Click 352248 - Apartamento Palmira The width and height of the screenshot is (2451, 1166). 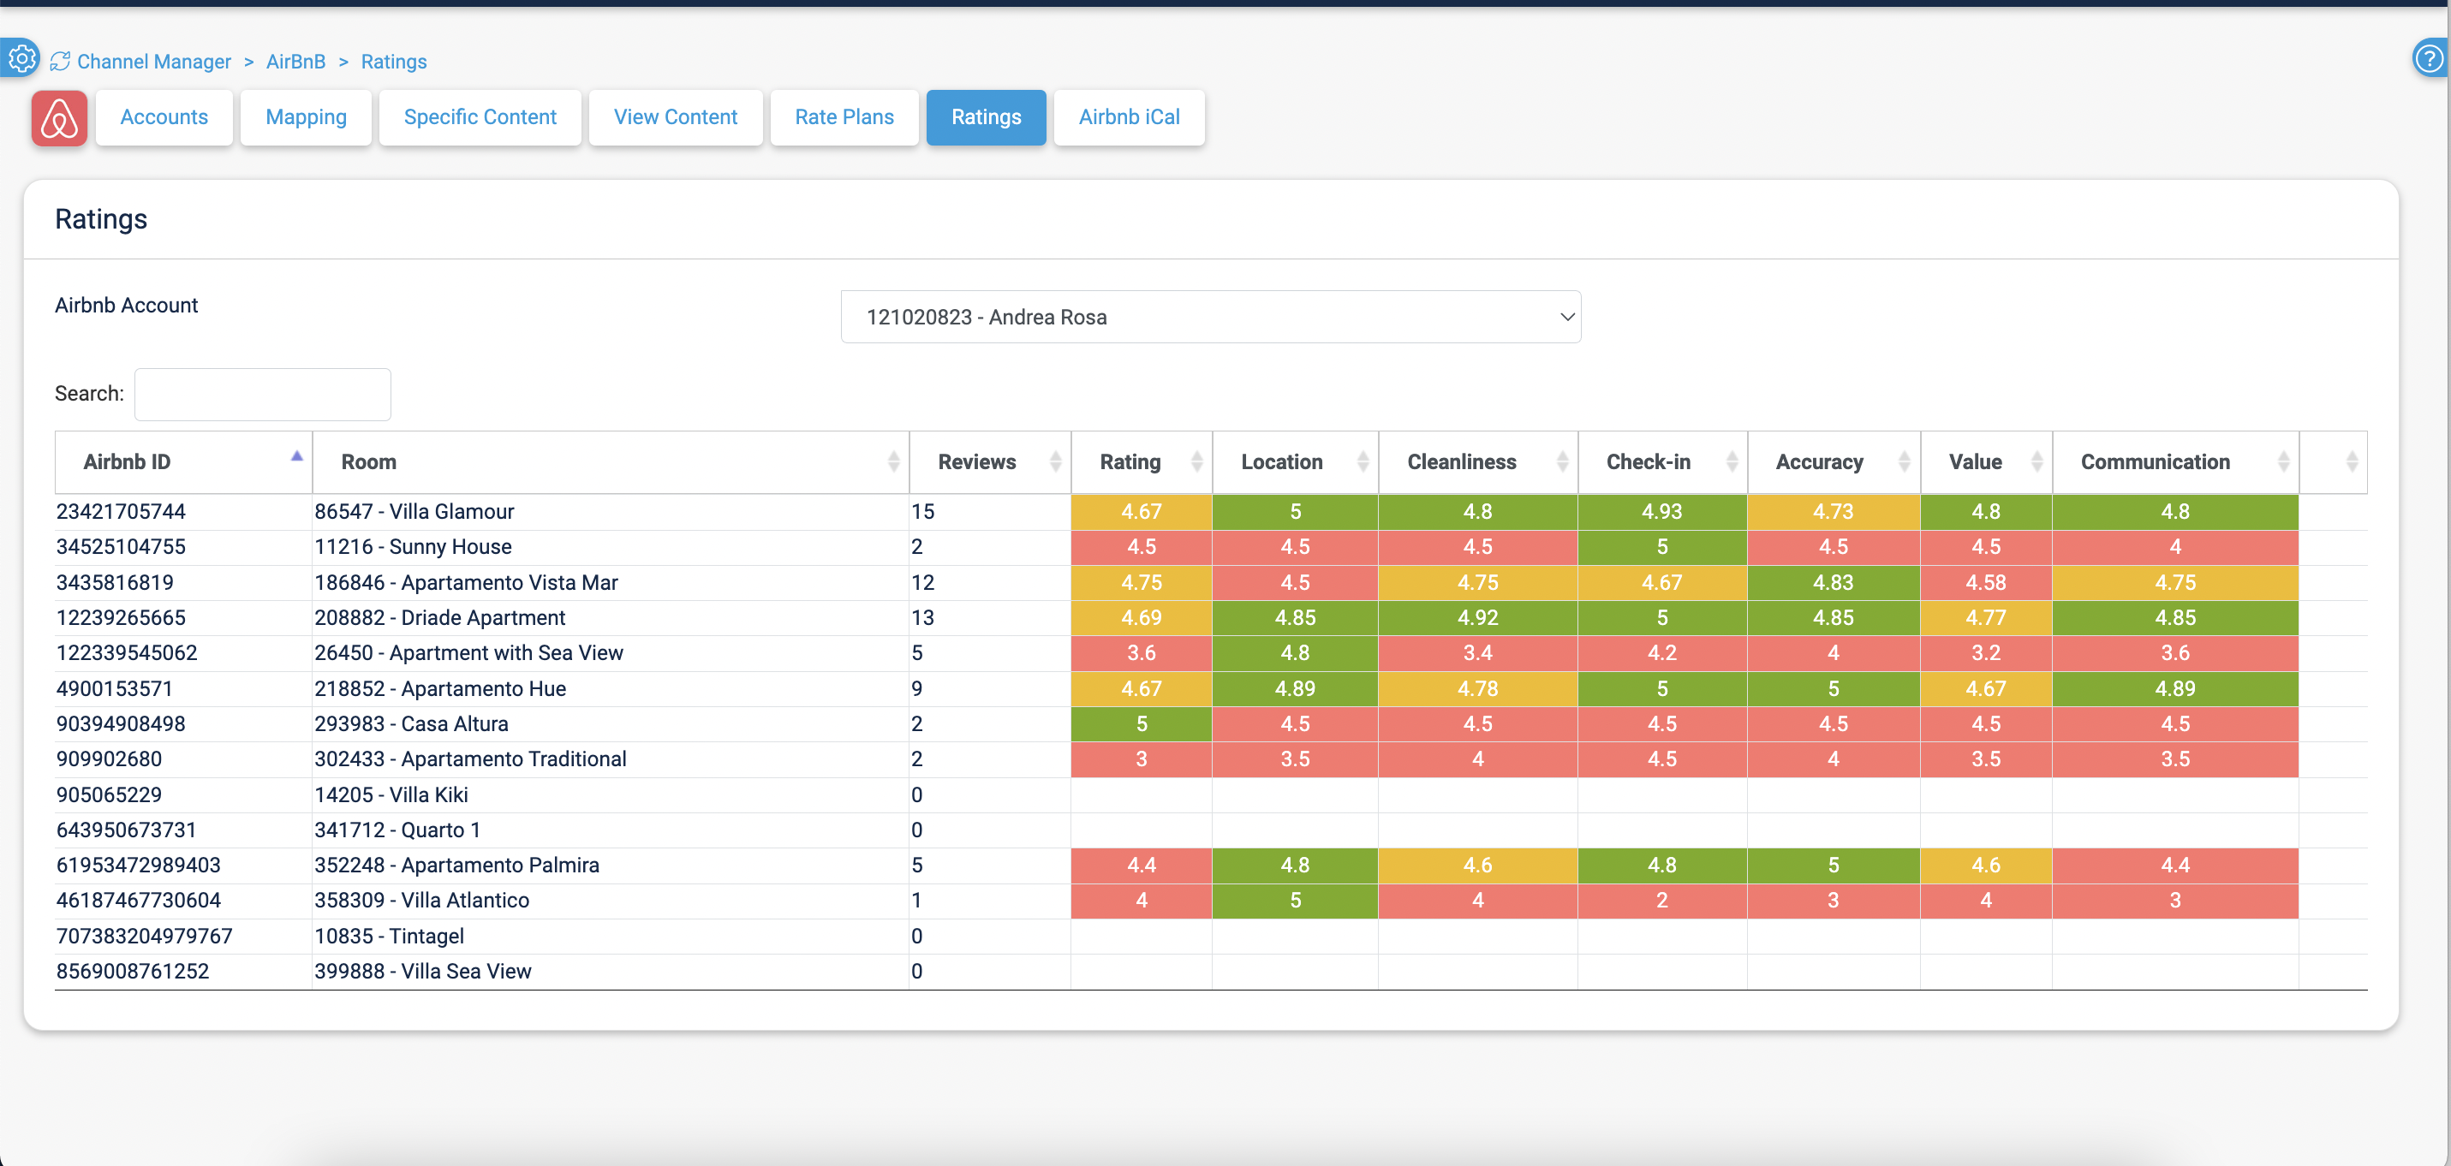tap(456, 866)
